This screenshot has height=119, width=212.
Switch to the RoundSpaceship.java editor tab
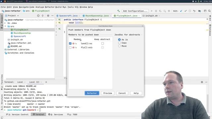coord(97,16)
